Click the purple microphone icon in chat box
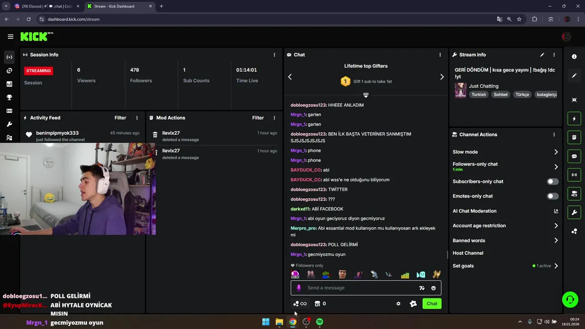The width and height of the screenshot is (585, 329). point(299,288)
